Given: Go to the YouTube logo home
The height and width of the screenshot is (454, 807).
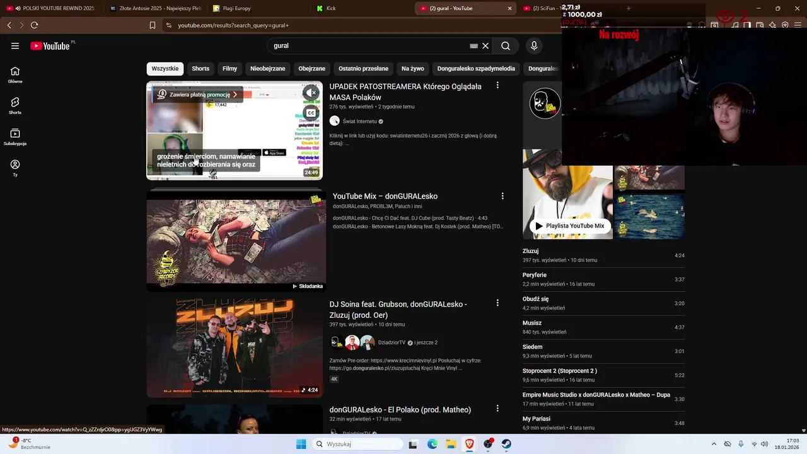Looking at the screenshot, I should pyautogui.click(x=50, y=46).
